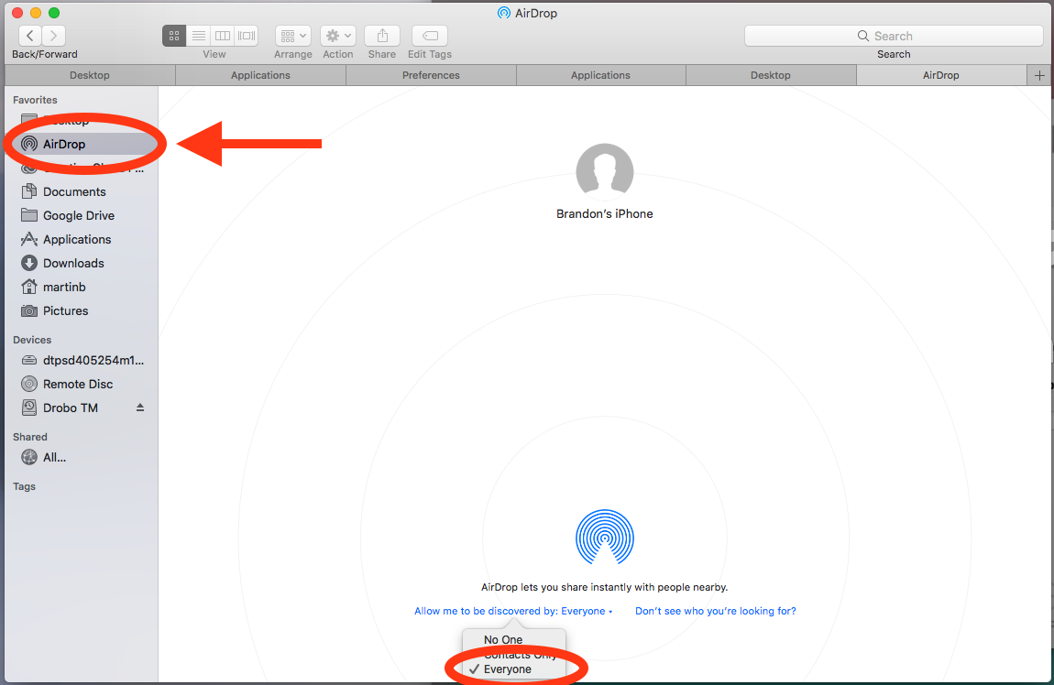The image size is (1054, 685).
Task: Open Don't see who you're looking for link
Action: coord(715,611)
